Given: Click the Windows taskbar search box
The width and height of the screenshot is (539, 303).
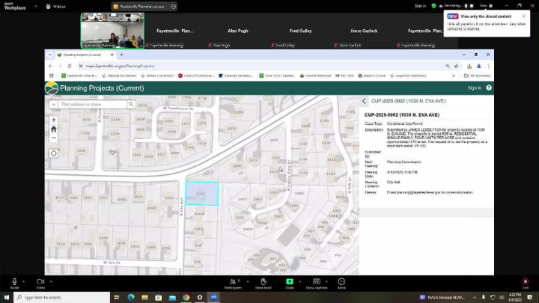Looking at the screenshot, I should click(62, 298).
